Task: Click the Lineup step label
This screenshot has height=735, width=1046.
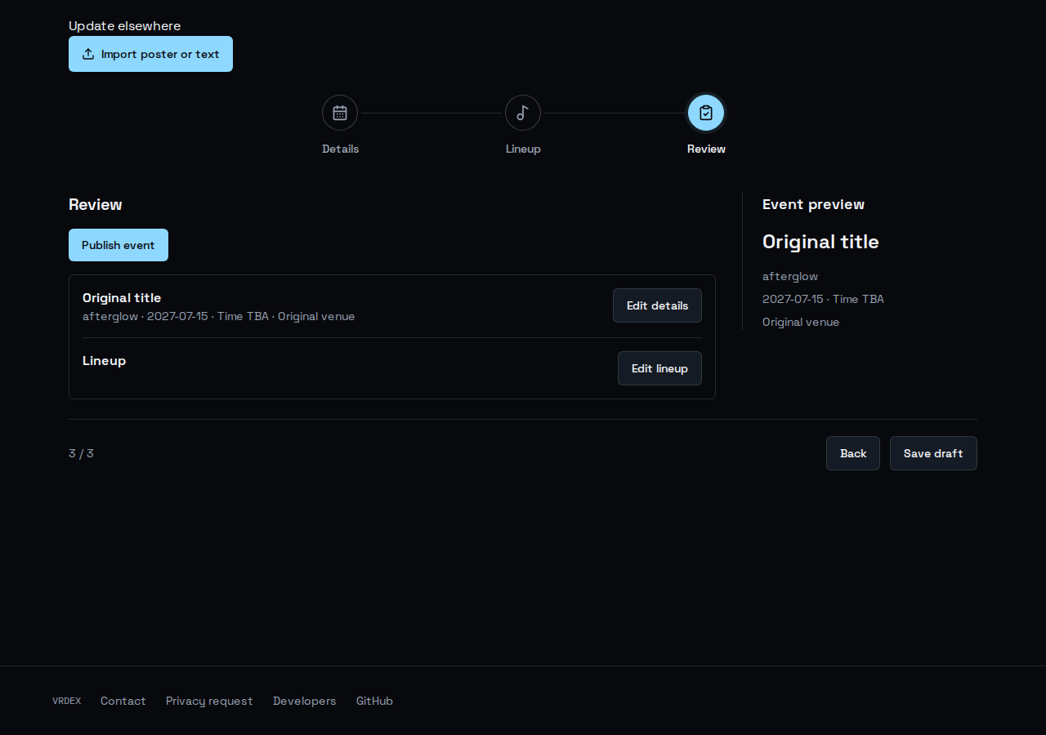Action: tap(523, 149)
